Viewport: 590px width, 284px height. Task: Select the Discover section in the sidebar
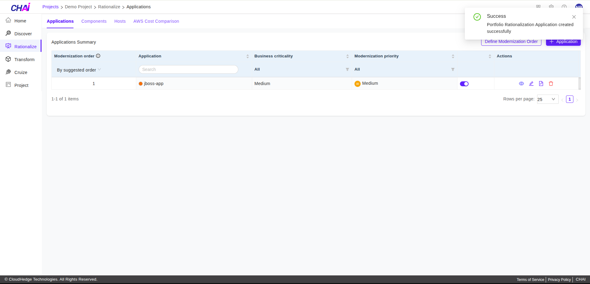(23, 34)
